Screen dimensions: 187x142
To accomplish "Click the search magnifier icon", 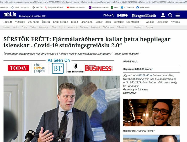I will [x=170, y=15].
